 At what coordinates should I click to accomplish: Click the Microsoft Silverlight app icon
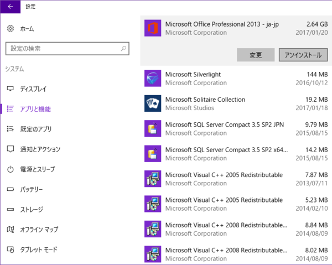point(153,79)
